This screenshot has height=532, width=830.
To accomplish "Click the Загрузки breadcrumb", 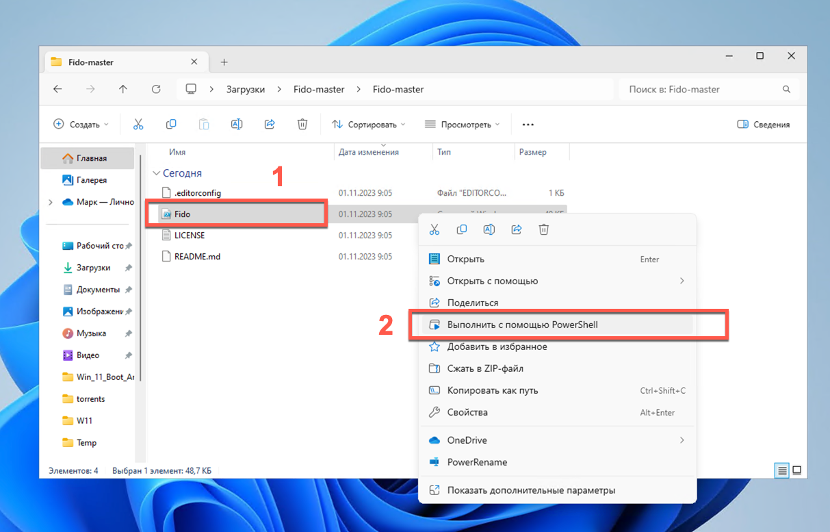I will coord(246,89).
